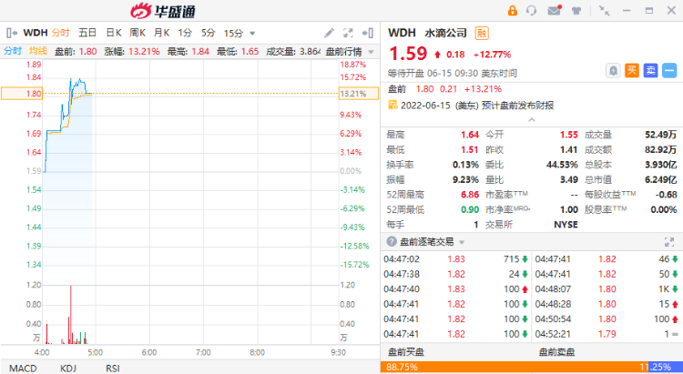
Task: Switch to 15分 chart tab
Action: pyautogui.click(x=233, y=33)
